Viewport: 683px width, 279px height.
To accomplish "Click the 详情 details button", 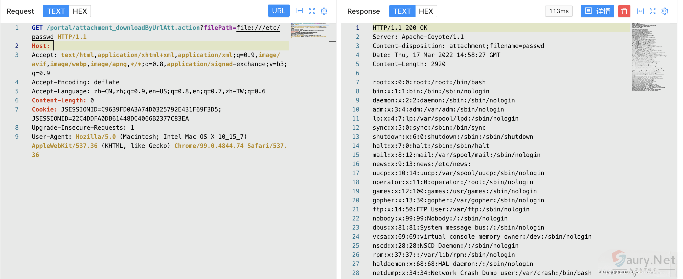I will pyautogui.click(x=597, y=11).
